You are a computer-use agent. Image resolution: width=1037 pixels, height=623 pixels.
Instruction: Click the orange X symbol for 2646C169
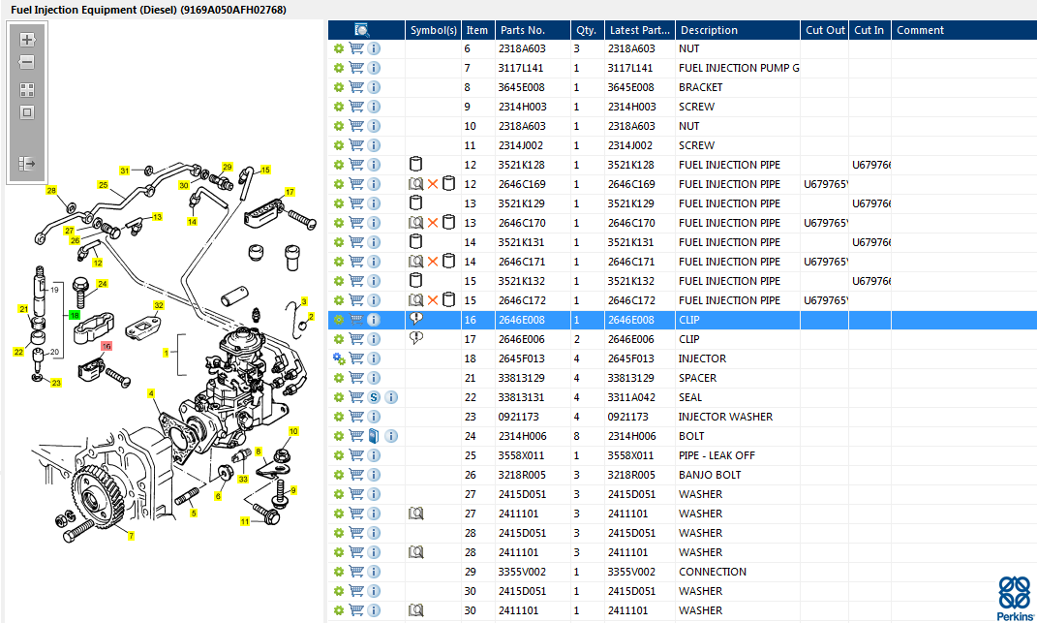tap(433, 184)
